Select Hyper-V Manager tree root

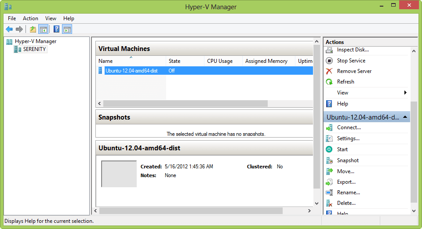tap(36, 41)
